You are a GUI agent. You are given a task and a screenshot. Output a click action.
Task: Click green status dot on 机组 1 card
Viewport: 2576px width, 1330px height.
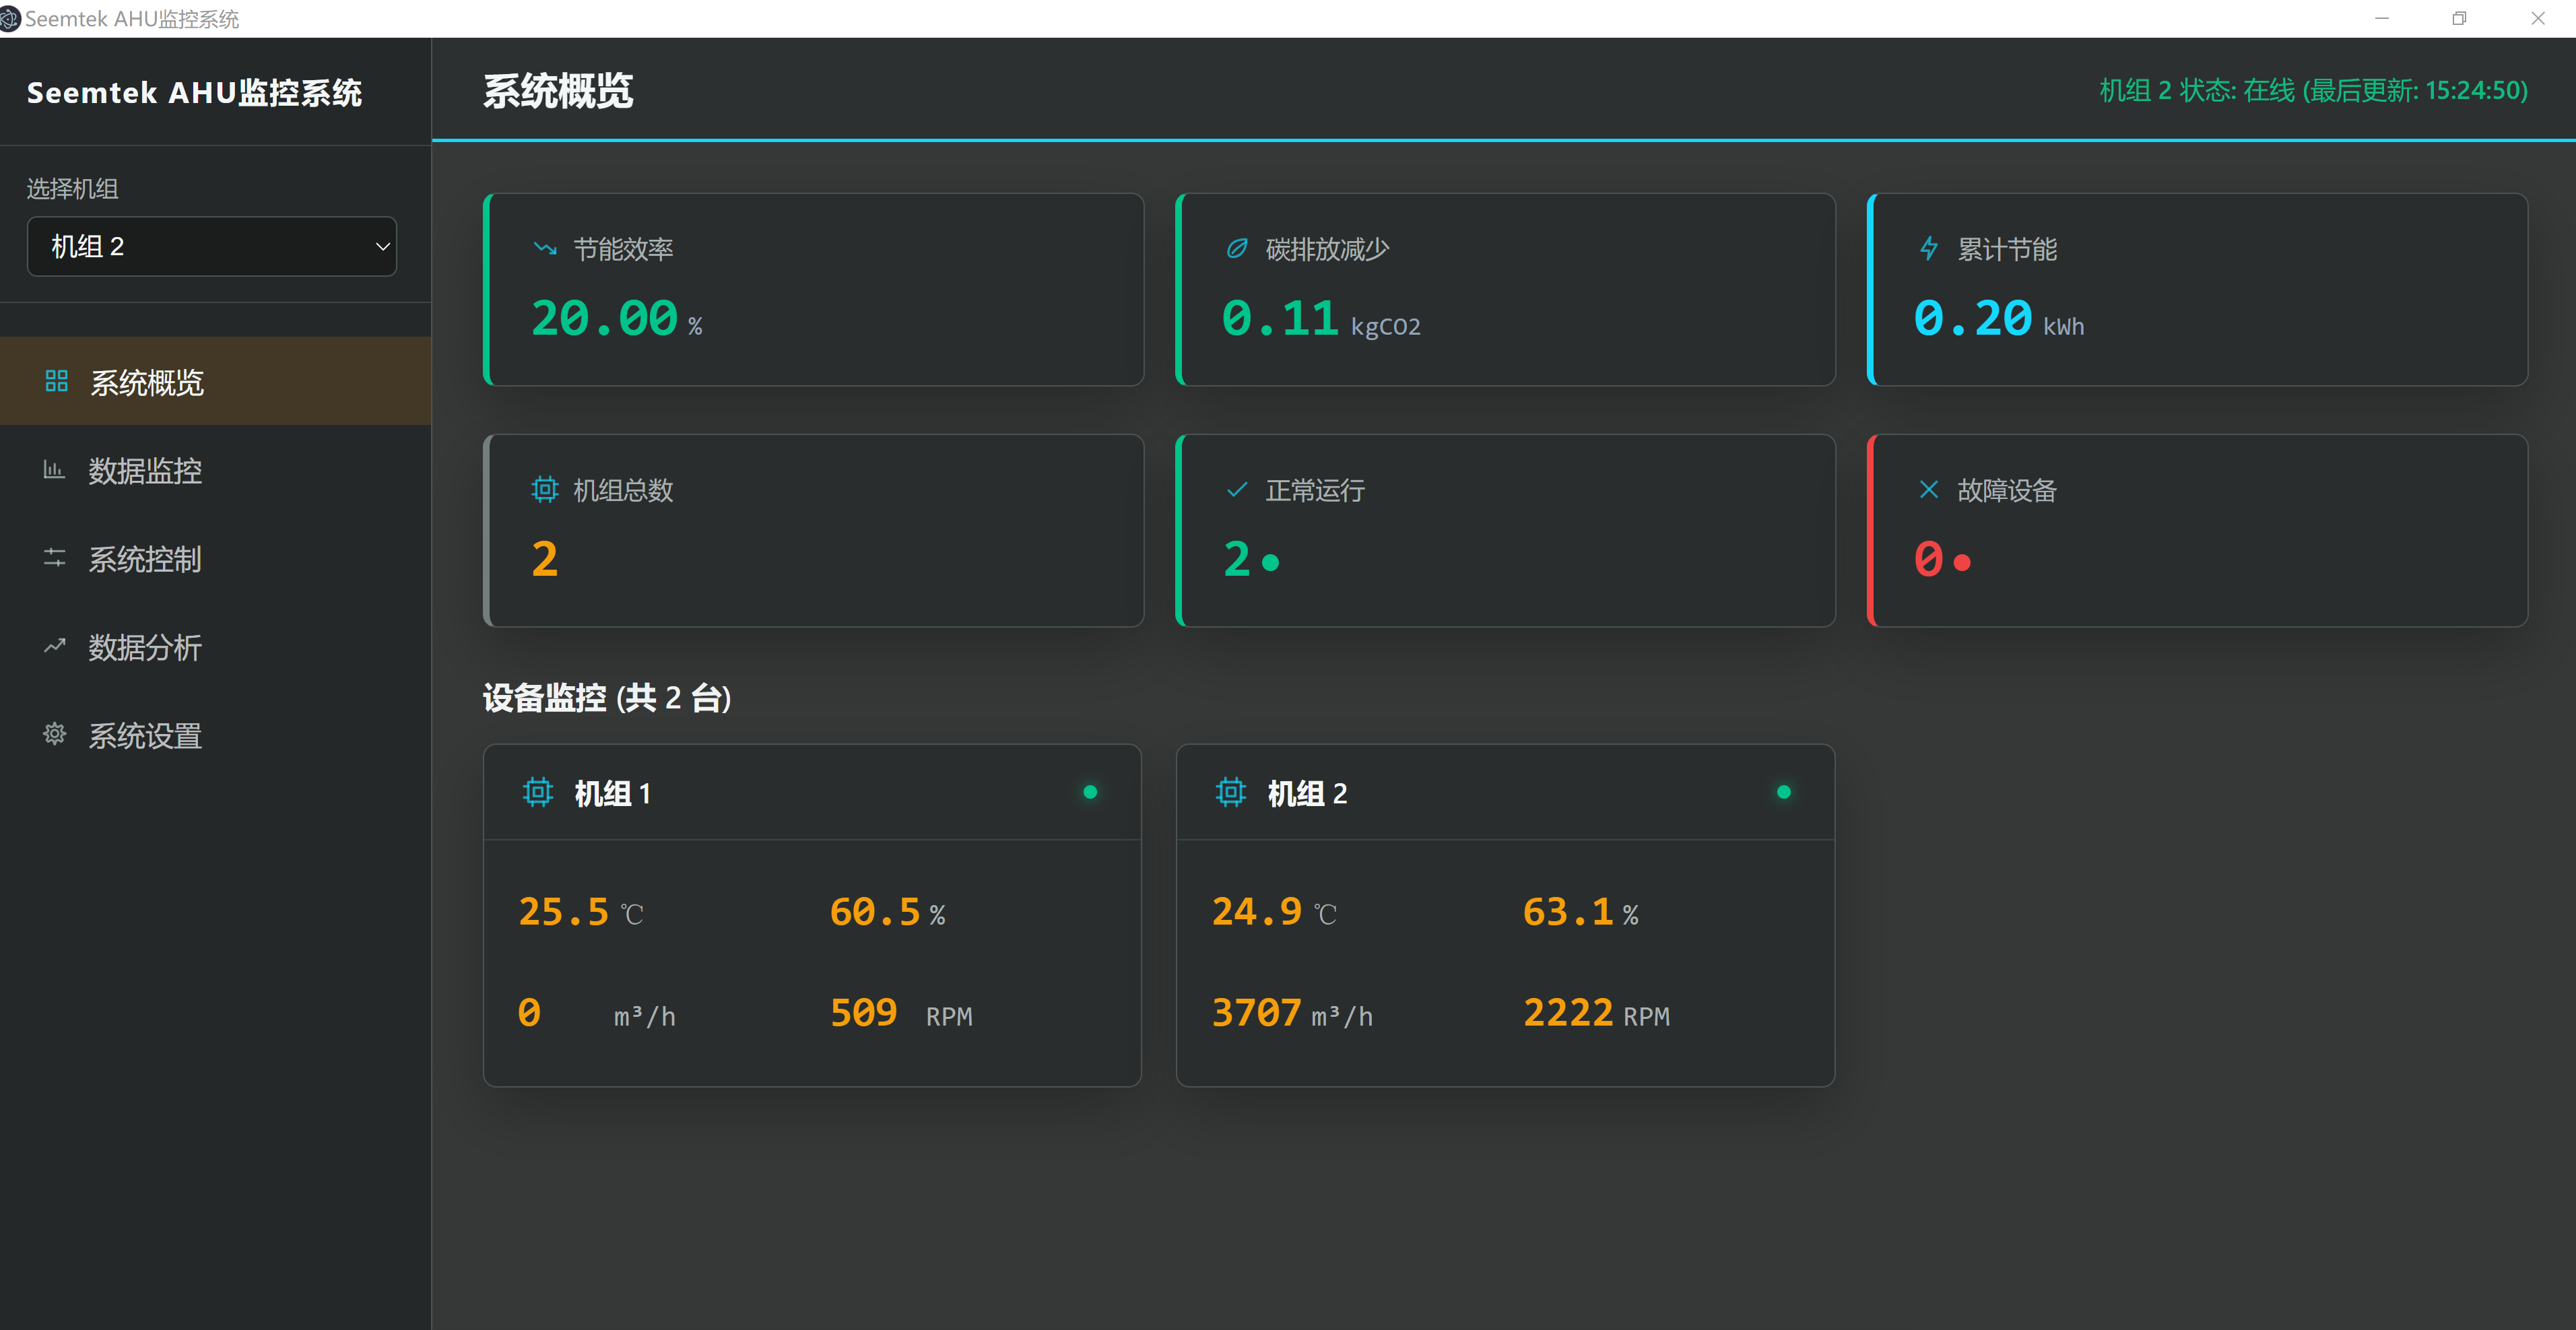point(1090,792)
